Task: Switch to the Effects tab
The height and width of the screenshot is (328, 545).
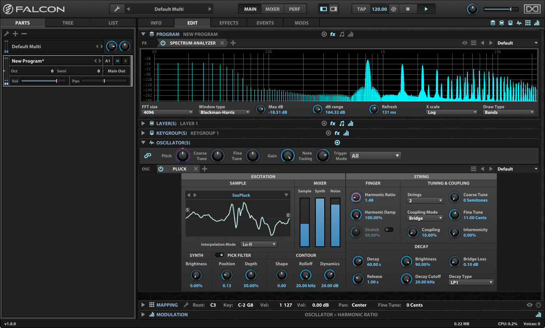Action: point(229,23)
